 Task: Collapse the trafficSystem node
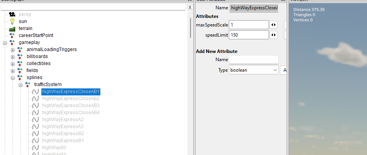pos(20,85)
